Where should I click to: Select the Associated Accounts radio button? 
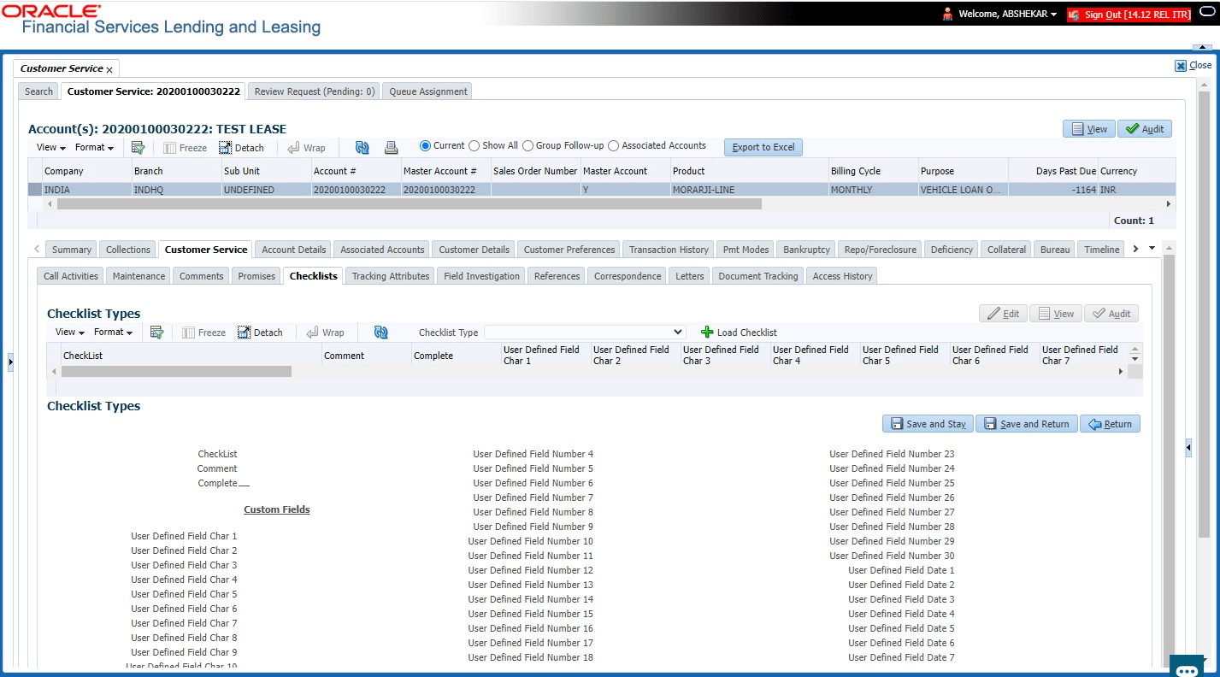[x=613, y=146]
